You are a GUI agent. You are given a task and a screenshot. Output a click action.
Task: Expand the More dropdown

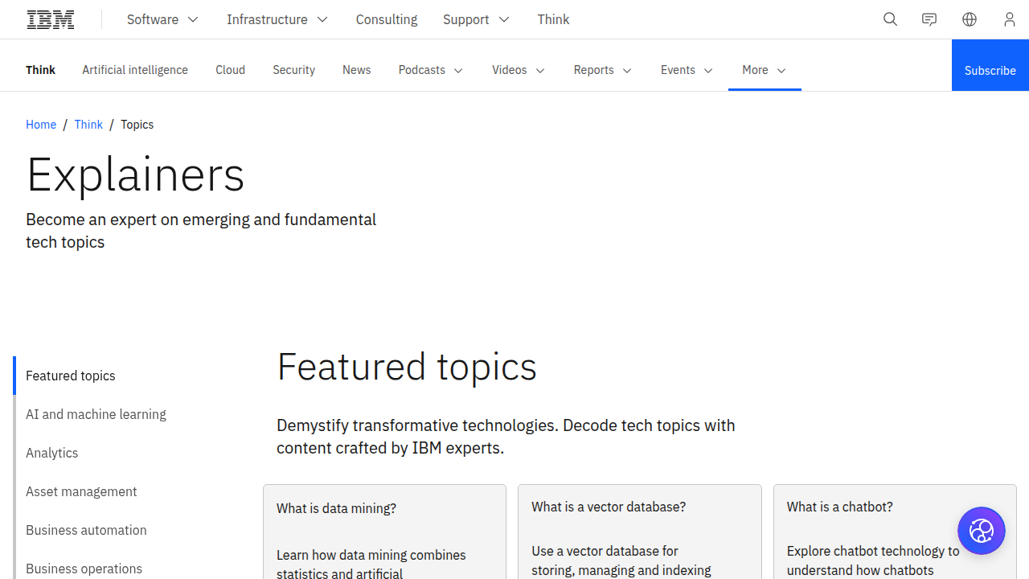(765, 70)
